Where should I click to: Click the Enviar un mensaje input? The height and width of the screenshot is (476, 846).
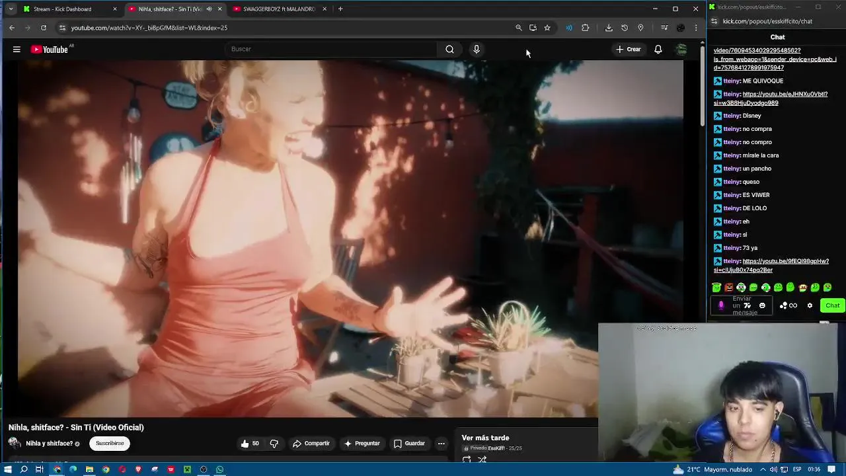point(743,305)
